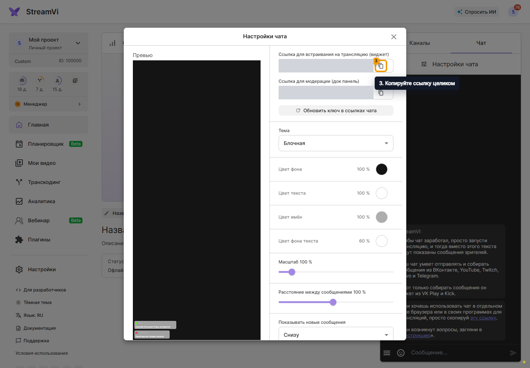530x368 pixels.
Task: Go to Мои видео menu item
Action: (x=49, y=163)
